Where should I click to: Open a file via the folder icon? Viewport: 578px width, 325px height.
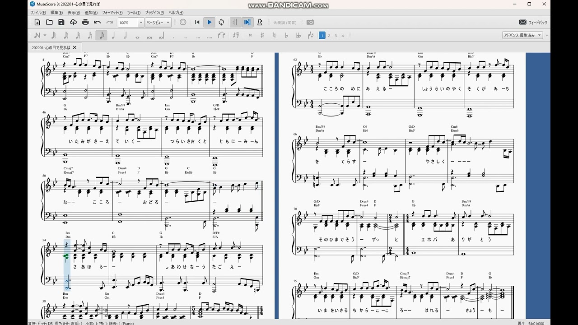coord(49,22)
